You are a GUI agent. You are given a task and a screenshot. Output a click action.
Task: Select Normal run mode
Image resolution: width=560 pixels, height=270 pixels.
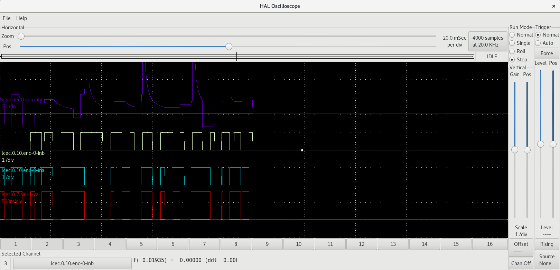click(521, 35)
